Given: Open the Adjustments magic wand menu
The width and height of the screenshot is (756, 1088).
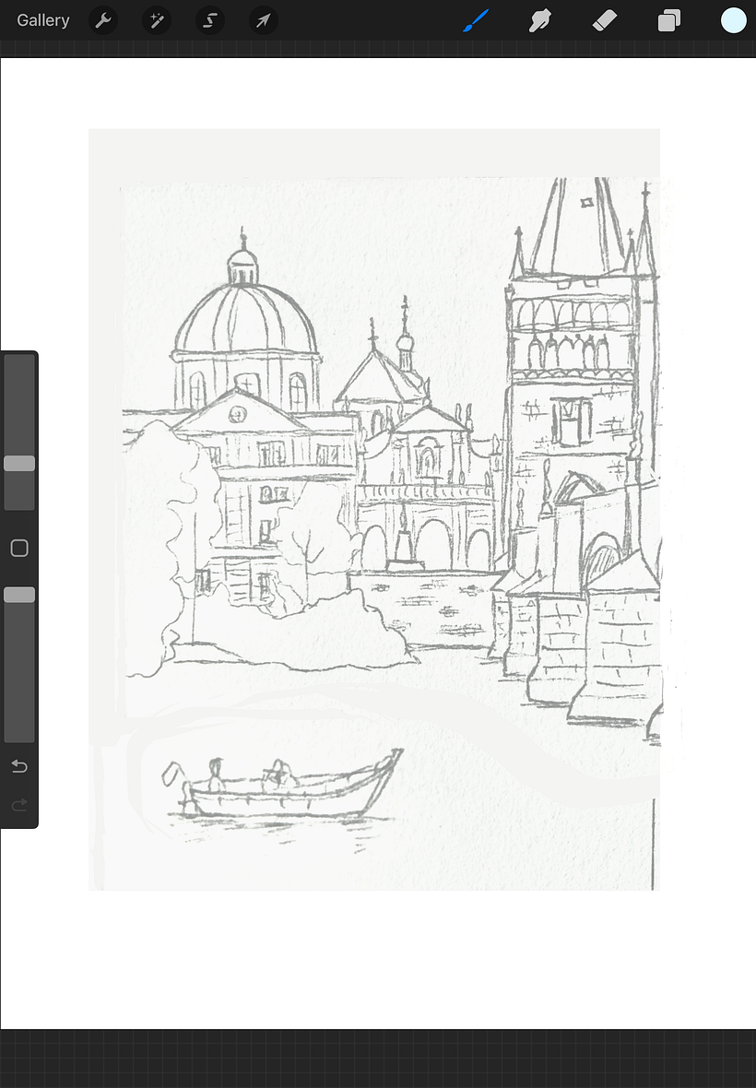Looking at the screenshot, I should (x=157, y=20).
